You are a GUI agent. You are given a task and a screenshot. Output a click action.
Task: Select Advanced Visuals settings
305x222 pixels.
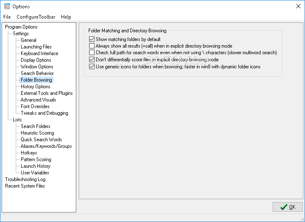pyautogui.click(x=38, y=100)
